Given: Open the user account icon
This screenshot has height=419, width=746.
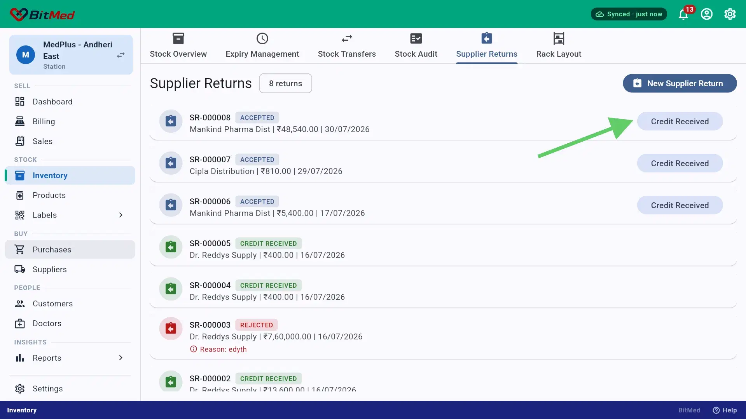Looking at the screenshot, I should (x=707, y=14).
